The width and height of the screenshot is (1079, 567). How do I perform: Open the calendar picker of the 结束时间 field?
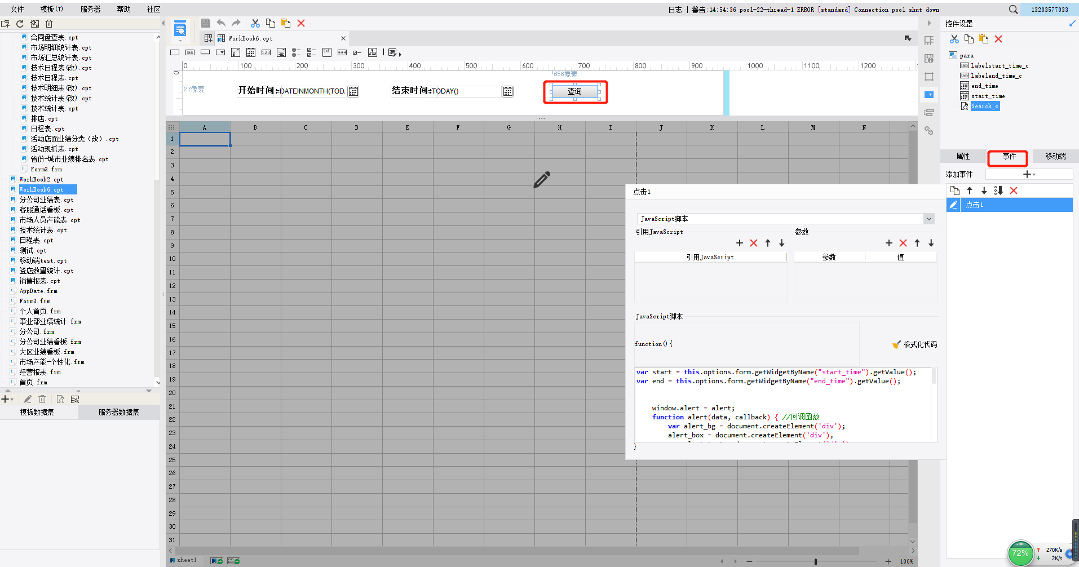pos(508,91)
